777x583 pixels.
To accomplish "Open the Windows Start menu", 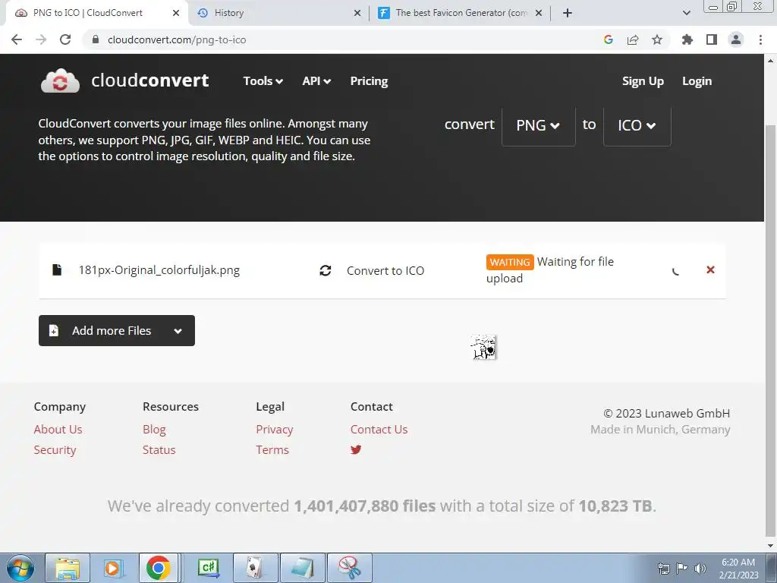I will 20,568.
